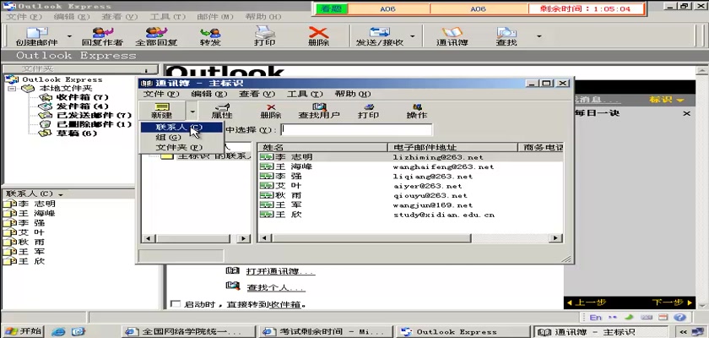Open Tools (工具) menu in Outlook Express
The image size is (709, 338).
pyautogui.click(x=167, y=17)
